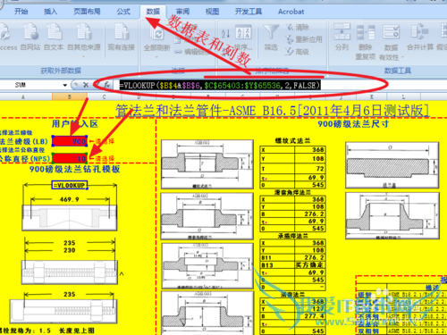
Task: Click the 全部刷新 (Refresh All) icon
Action: tap(157, 33)
